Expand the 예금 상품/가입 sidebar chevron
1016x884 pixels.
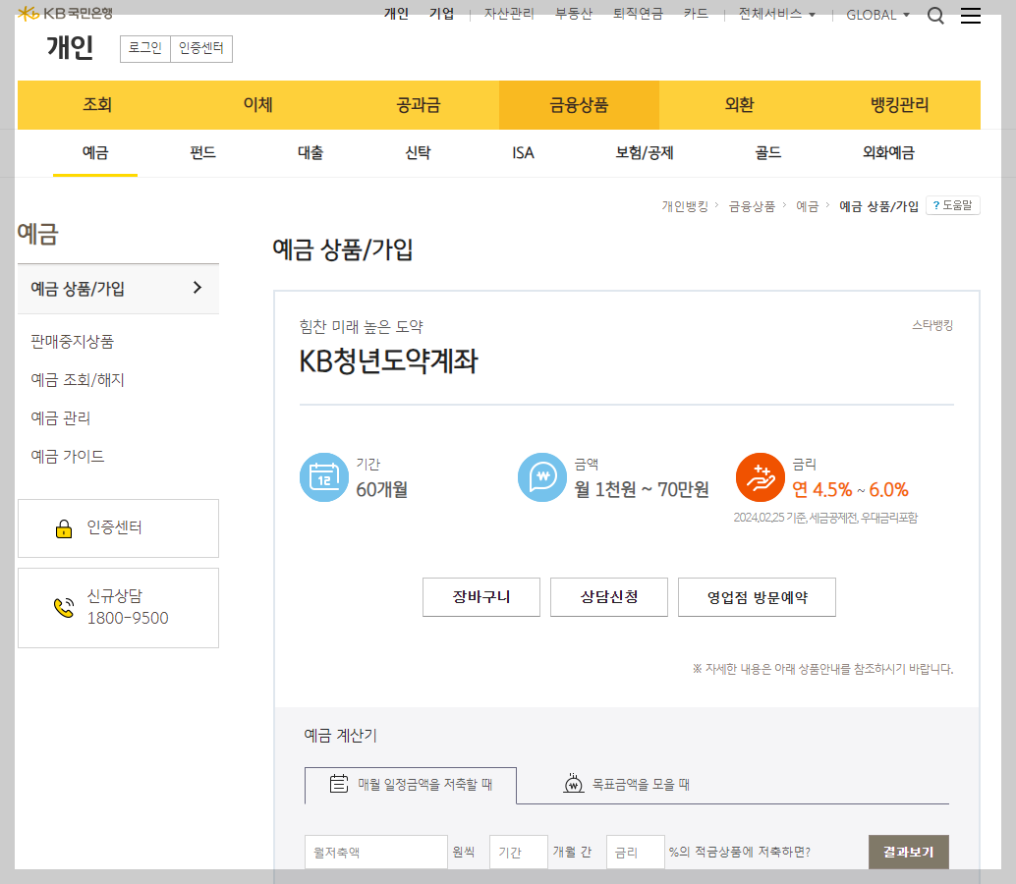pyautogui.click(x=198, y=288)
